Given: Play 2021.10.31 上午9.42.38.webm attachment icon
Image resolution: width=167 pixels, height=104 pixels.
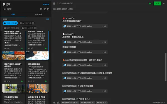Looking at the screenshot, I should pyautogui.click(x=65, y=78).
